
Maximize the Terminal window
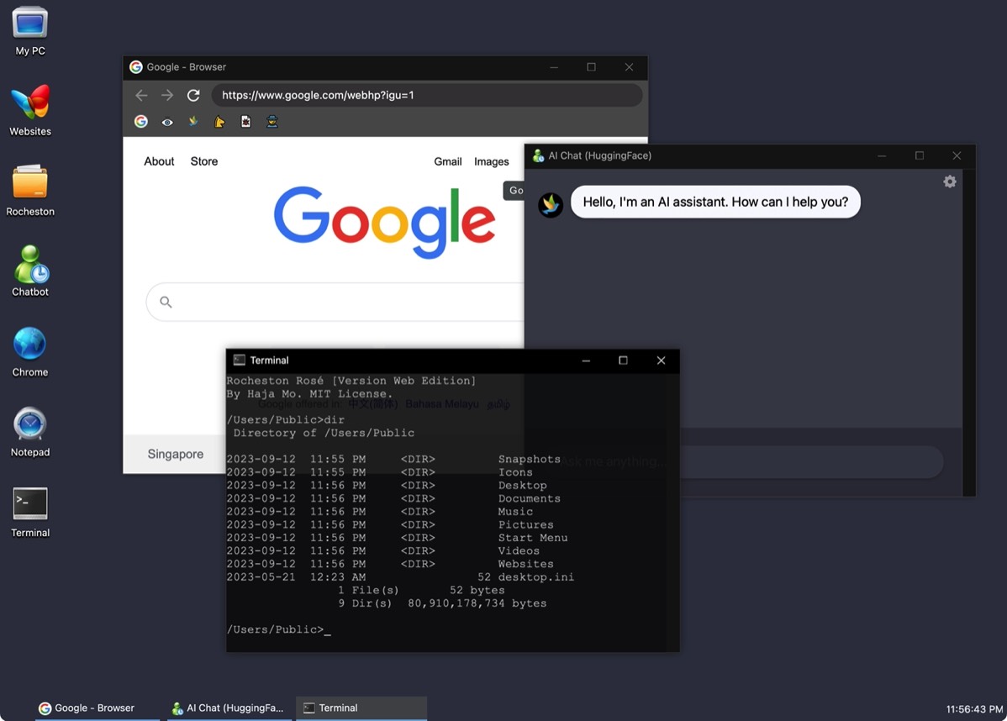[x=623, y=360]
